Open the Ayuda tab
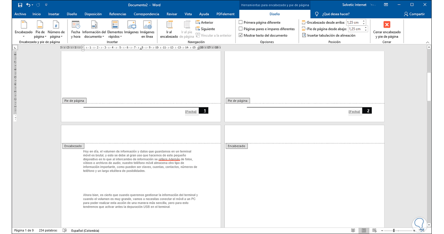Screen dimensions: 444x234 click(204, 14)
